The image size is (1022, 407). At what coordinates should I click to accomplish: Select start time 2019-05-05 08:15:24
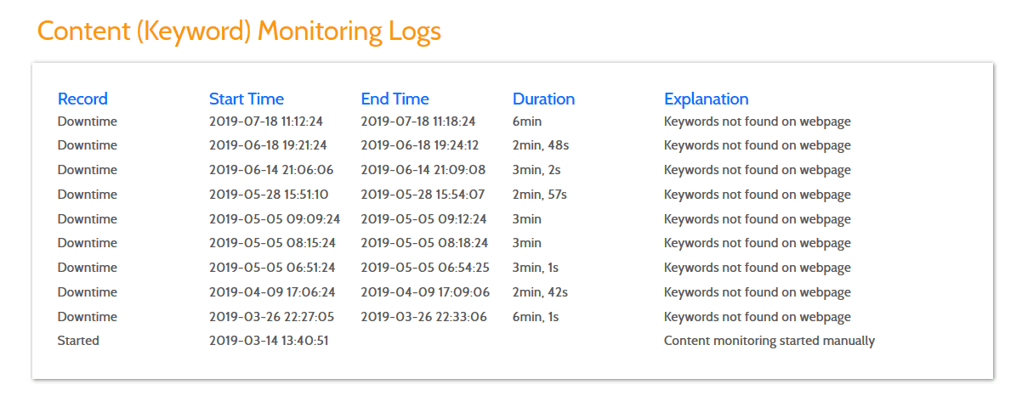(272, 243)
